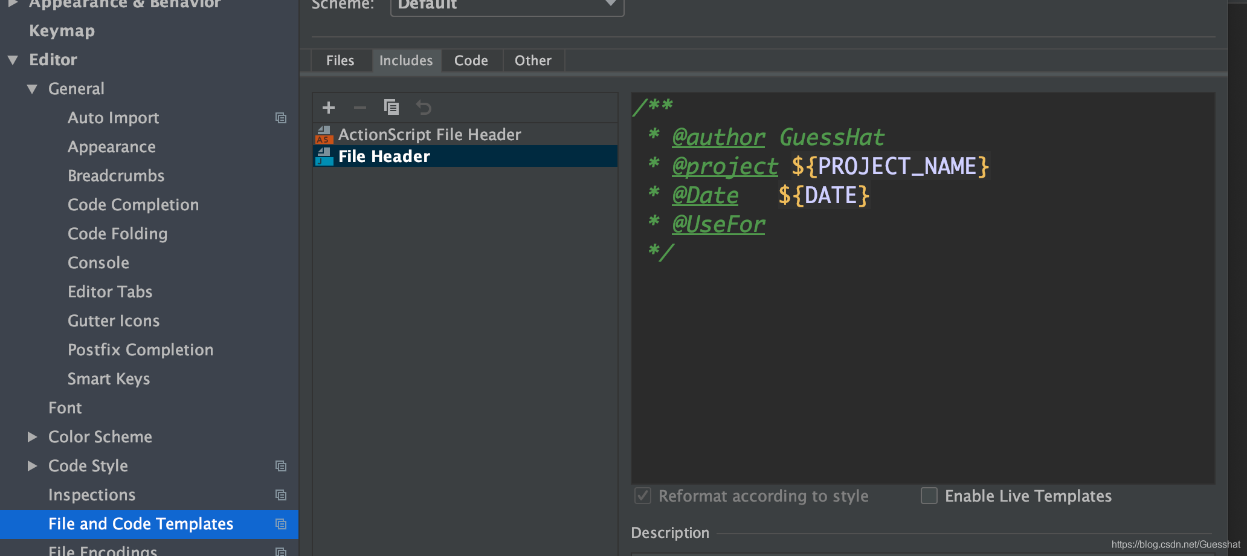Screen dimensions: 1247x556
Task: Collapse the General subtree
Action: point(32,89)
